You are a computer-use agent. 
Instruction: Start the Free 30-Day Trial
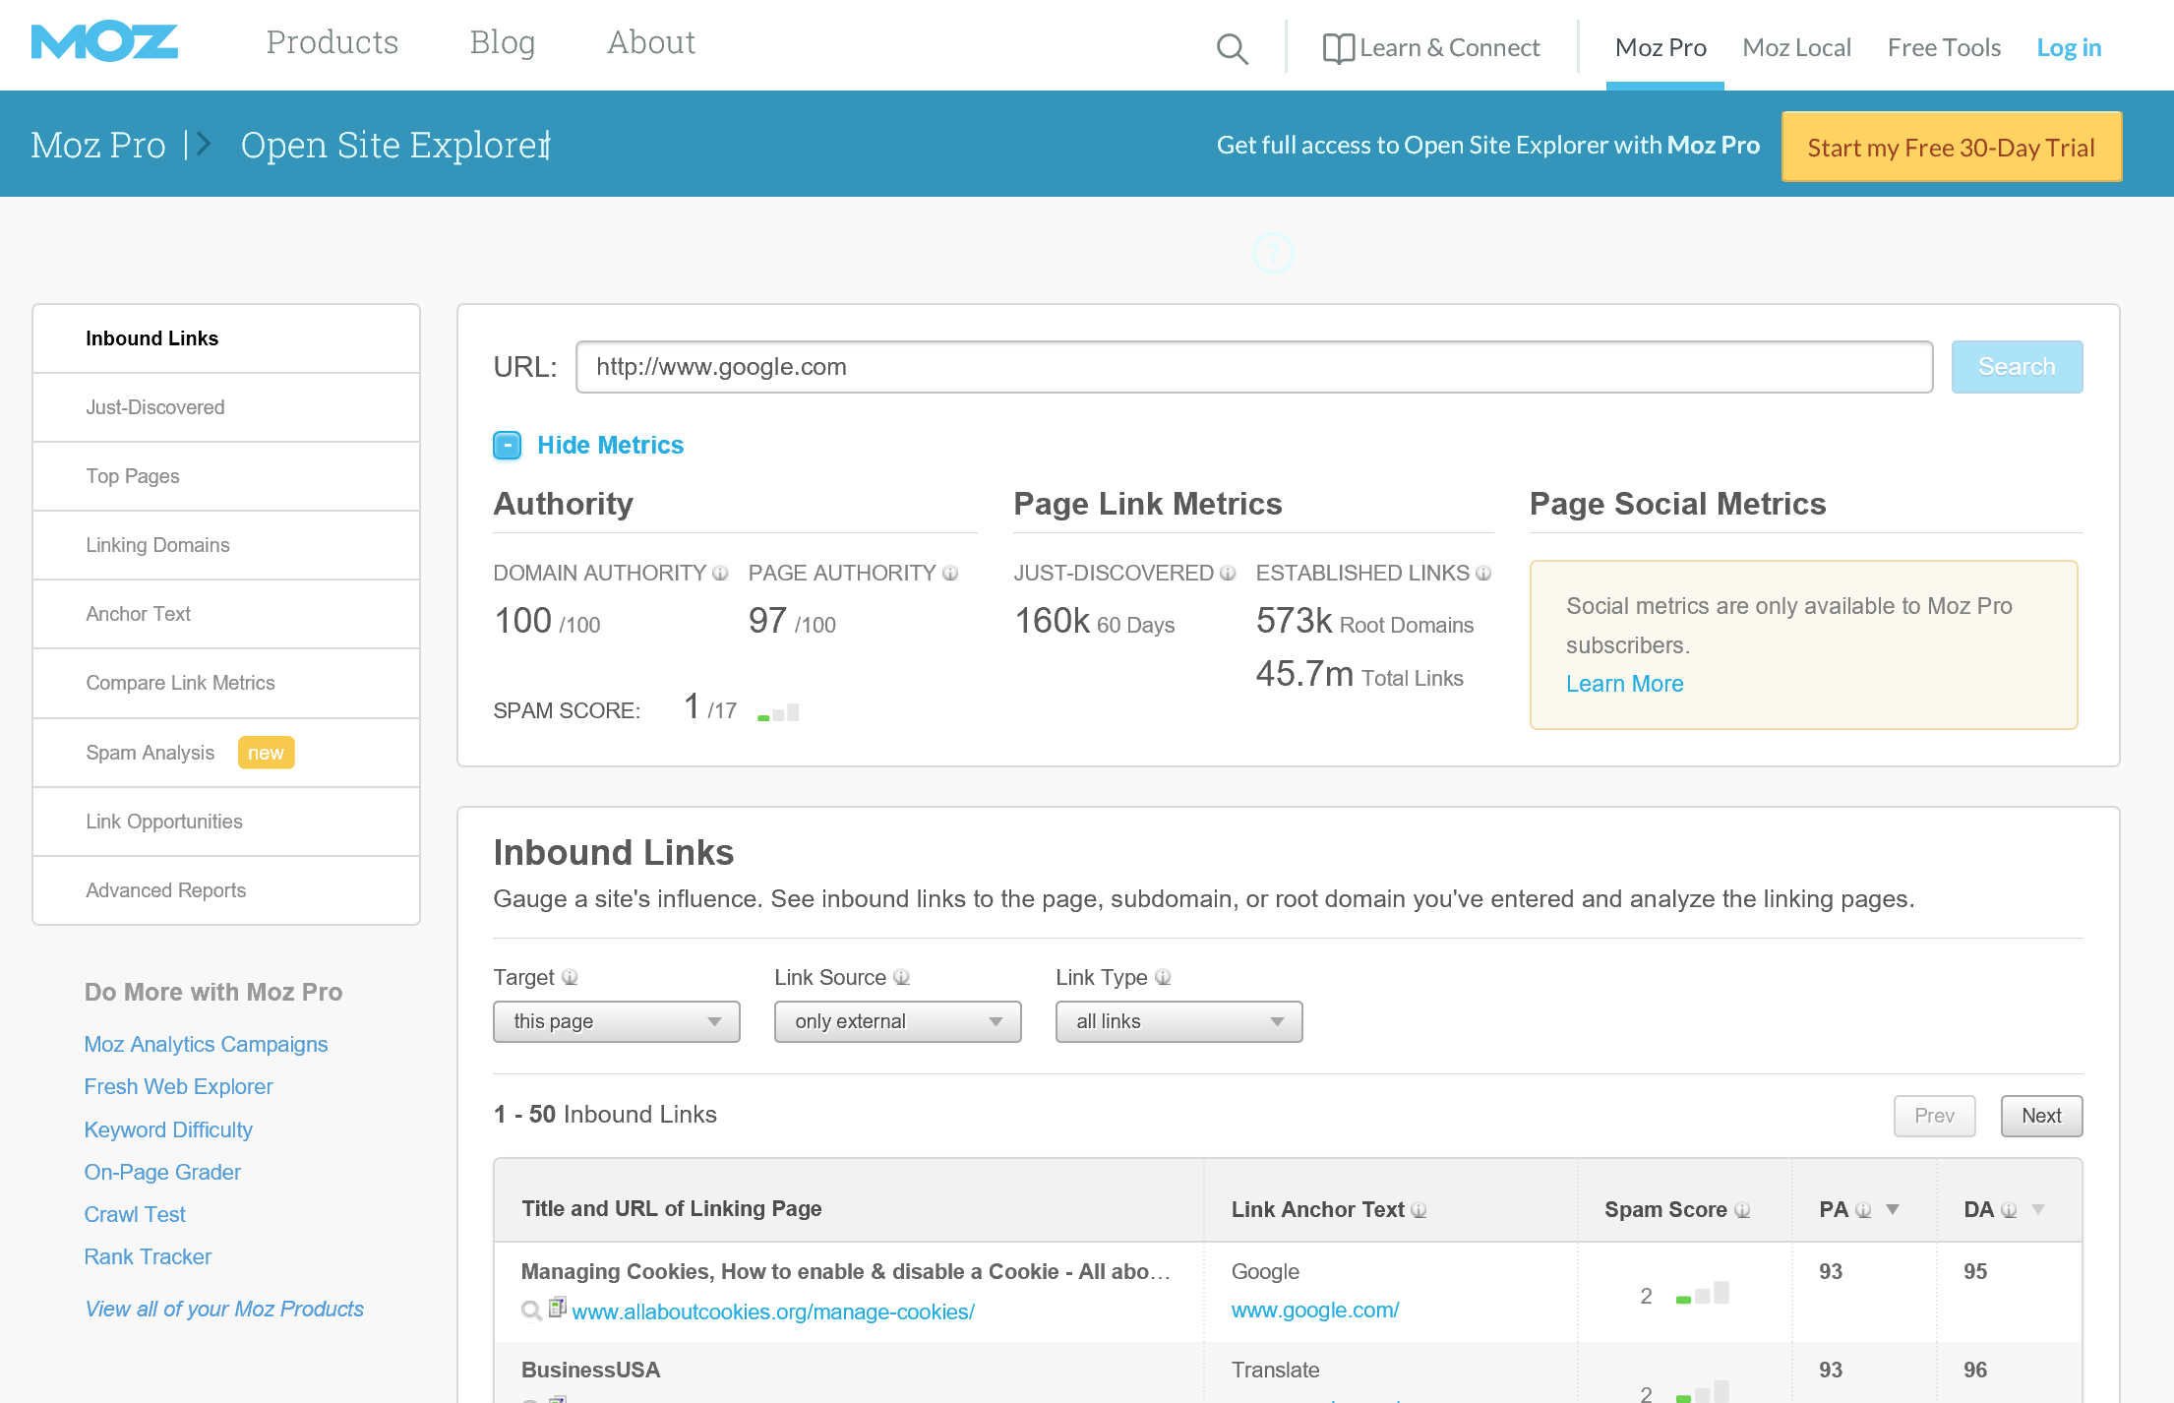click(1950, 147)
